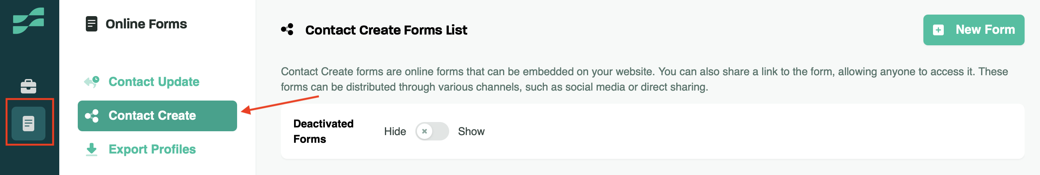Toggle the Deactivated Forms switch

coord(432,131)
